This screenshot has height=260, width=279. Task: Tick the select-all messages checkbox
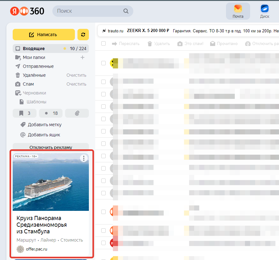point(103,43)
